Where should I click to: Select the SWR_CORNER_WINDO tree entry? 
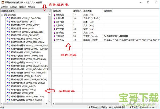(x=29, y=49)
